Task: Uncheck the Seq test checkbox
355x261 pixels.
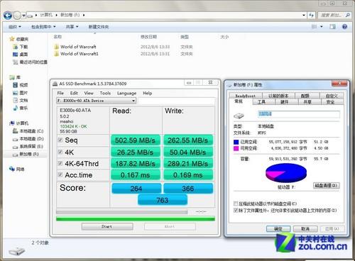Action: [60, 140]
